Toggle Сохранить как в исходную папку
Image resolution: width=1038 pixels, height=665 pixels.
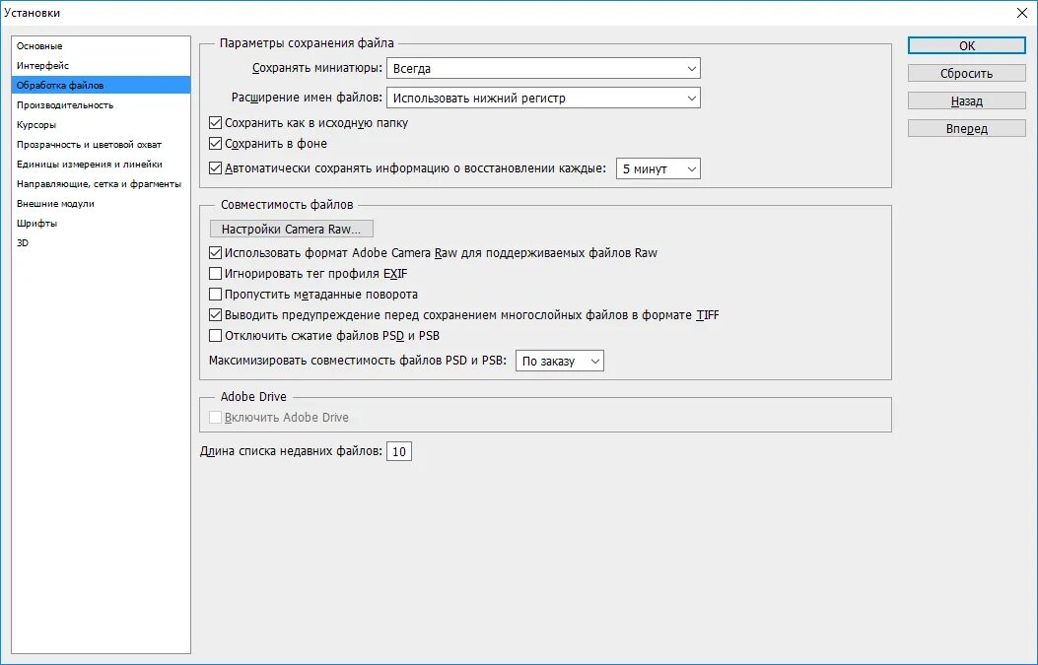[x=215, y=123]
